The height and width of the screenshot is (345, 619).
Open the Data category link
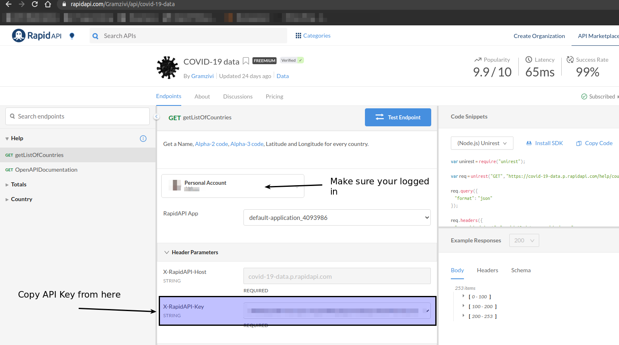(x=283, y=76)
